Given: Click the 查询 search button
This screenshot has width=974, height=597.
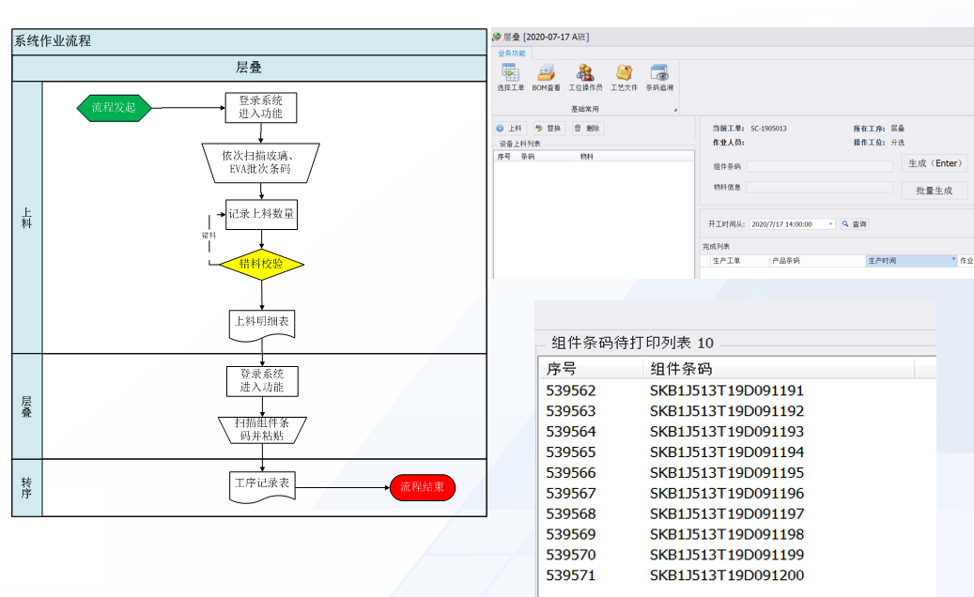Looking at the screenshot, I should [855, 224].
